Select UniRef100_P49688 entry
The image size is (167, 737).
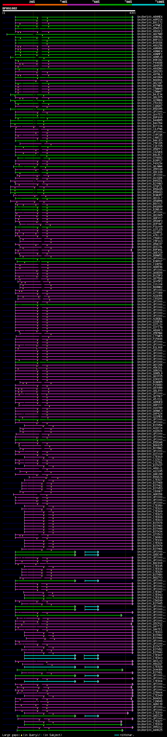150,63
